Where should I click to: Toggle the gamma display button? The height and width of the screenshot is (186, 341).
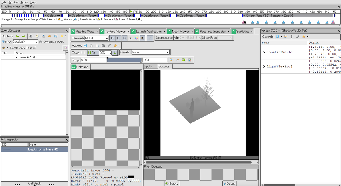point(150,38)
